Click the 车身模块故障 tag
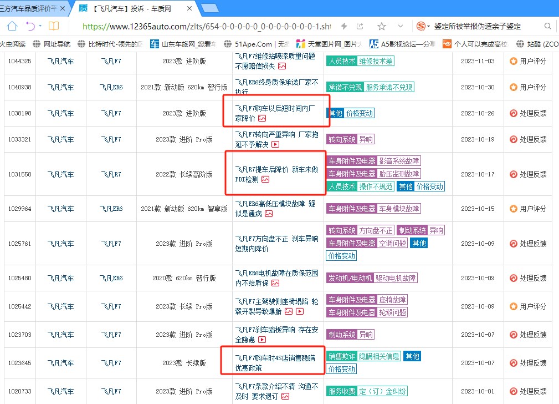559x404 pixels. pyautogui.click(x=399, y=209)
